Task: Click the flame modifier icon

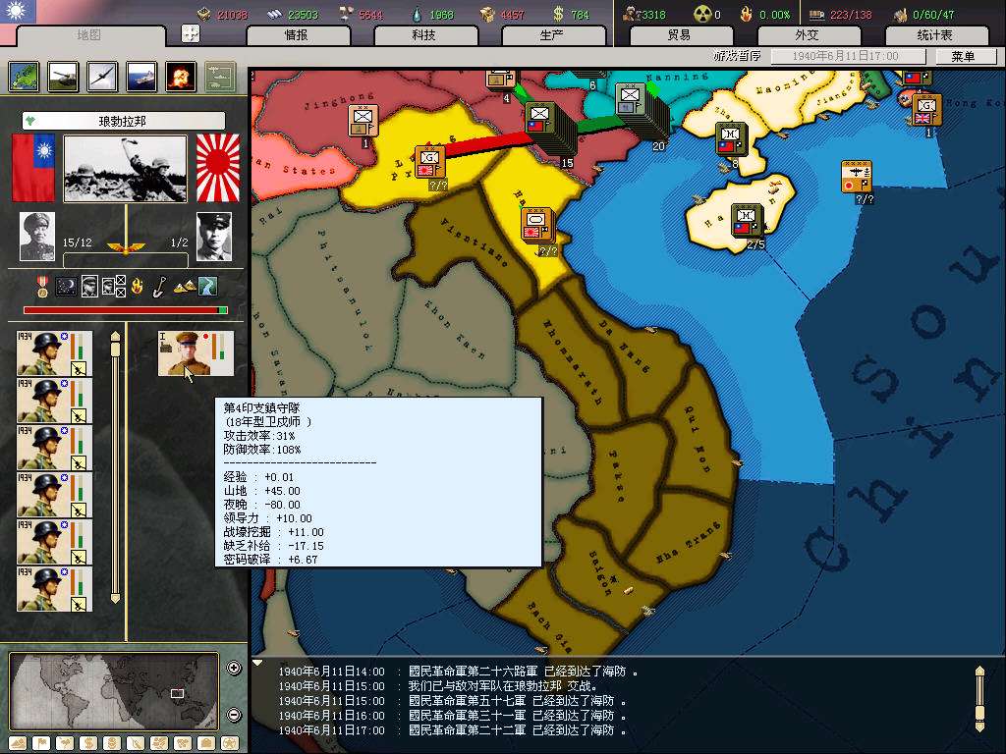Action: pyautogui.click(x=137, y=287)
